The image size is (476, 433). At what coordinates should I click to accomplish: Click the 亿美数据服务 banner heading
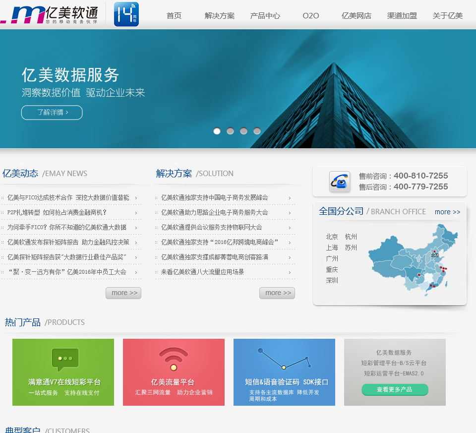(70, 75)
